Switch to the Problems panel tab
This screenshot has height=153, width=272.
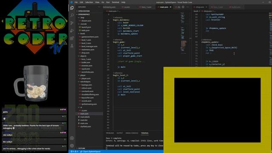click(x=110, y=133)
